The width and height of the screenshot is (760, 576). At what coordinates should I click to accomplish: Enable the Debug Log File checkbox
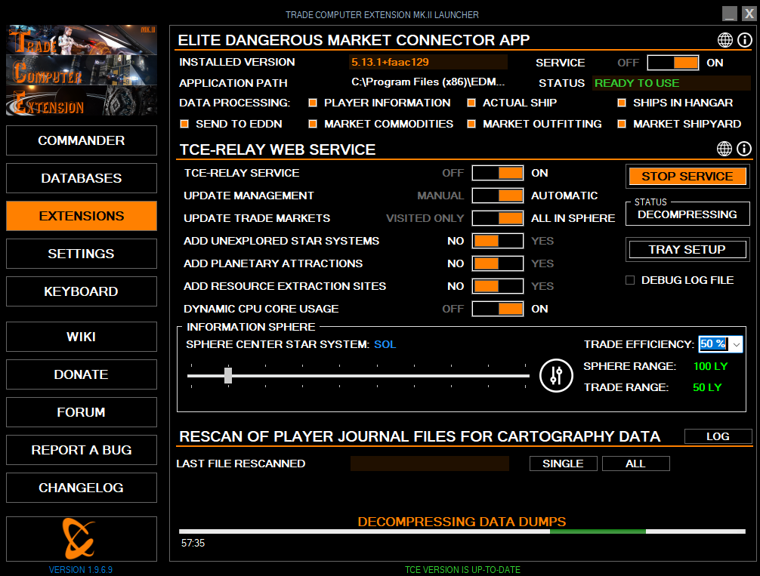[630, 280]
